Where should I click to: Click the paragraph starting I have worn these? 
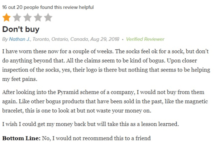[106, 65]
